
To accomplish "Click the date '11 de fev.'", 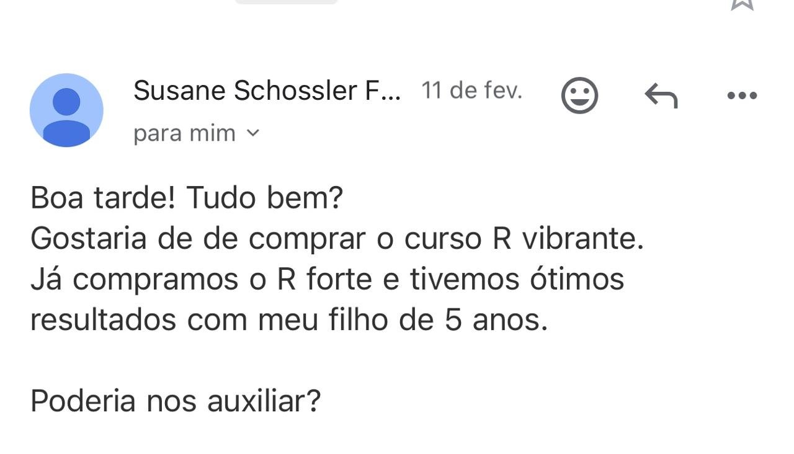I will click(471, 90).
